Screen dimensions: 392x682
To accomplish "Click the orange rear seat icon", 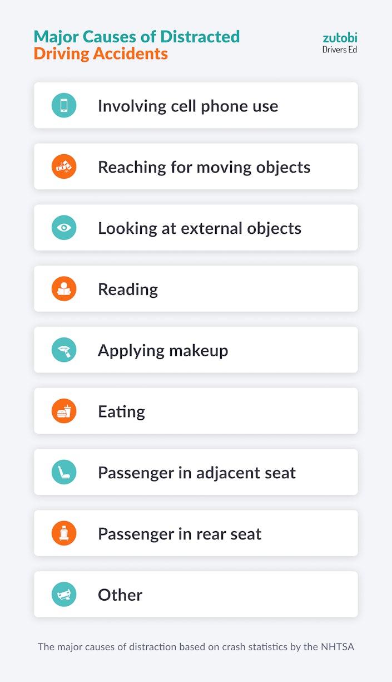I will click(64, 533).
